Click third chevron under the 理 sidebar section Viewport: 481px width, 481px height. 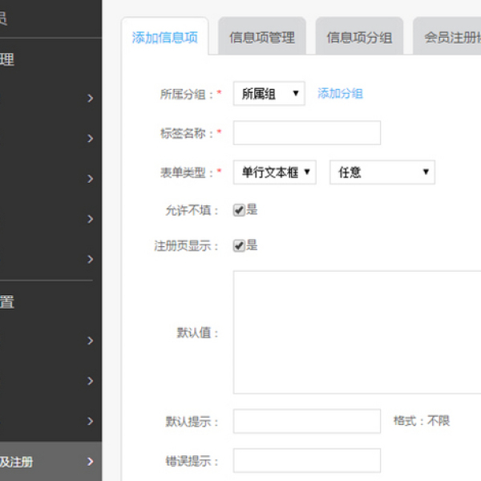91,179
